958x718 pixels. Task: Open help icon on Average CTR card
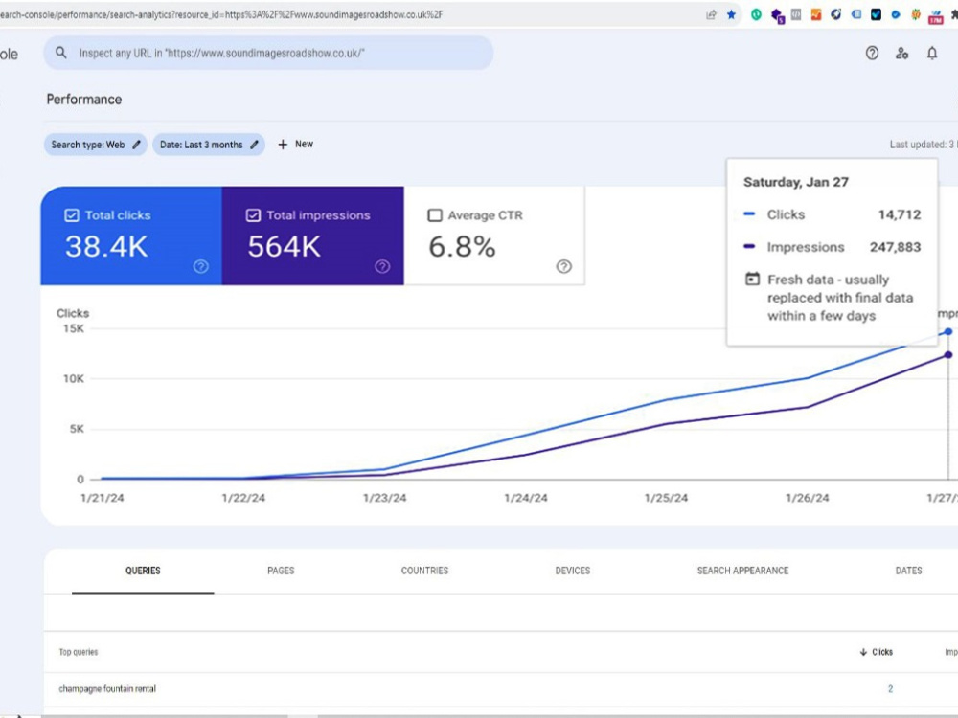(x=564, y=266)
